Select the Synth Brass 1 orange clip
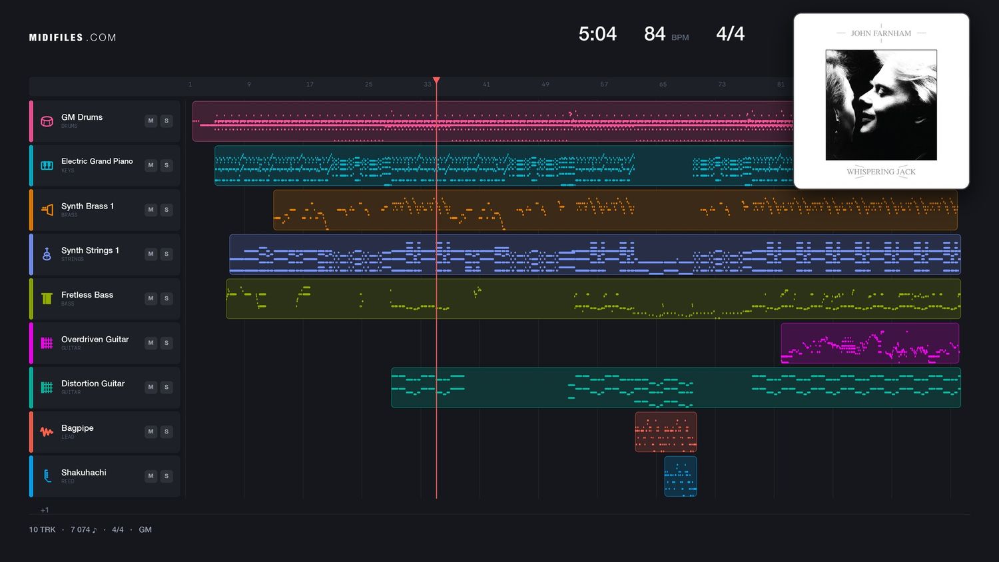 [615, 210]
